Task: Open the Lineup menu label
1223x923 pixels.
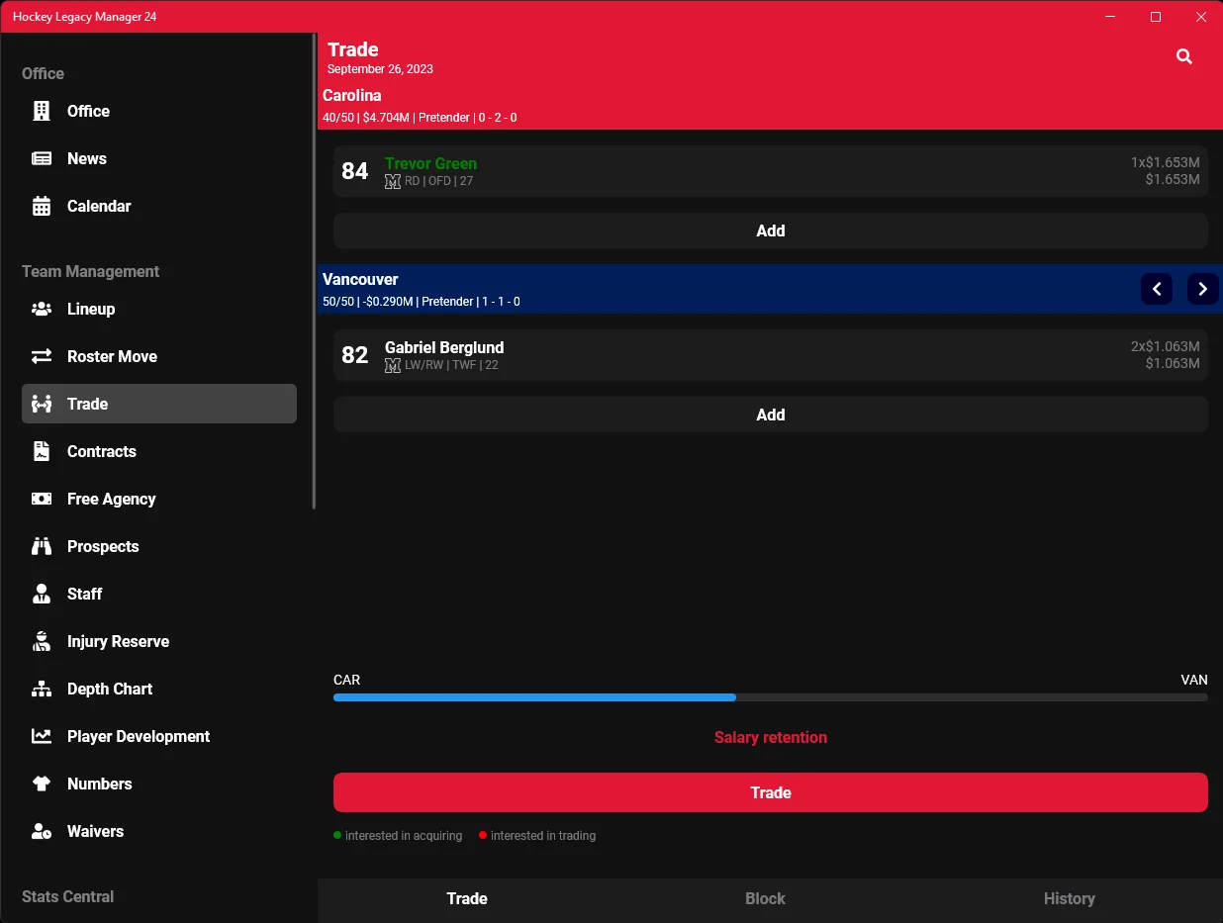Action: tap(91, 309)
